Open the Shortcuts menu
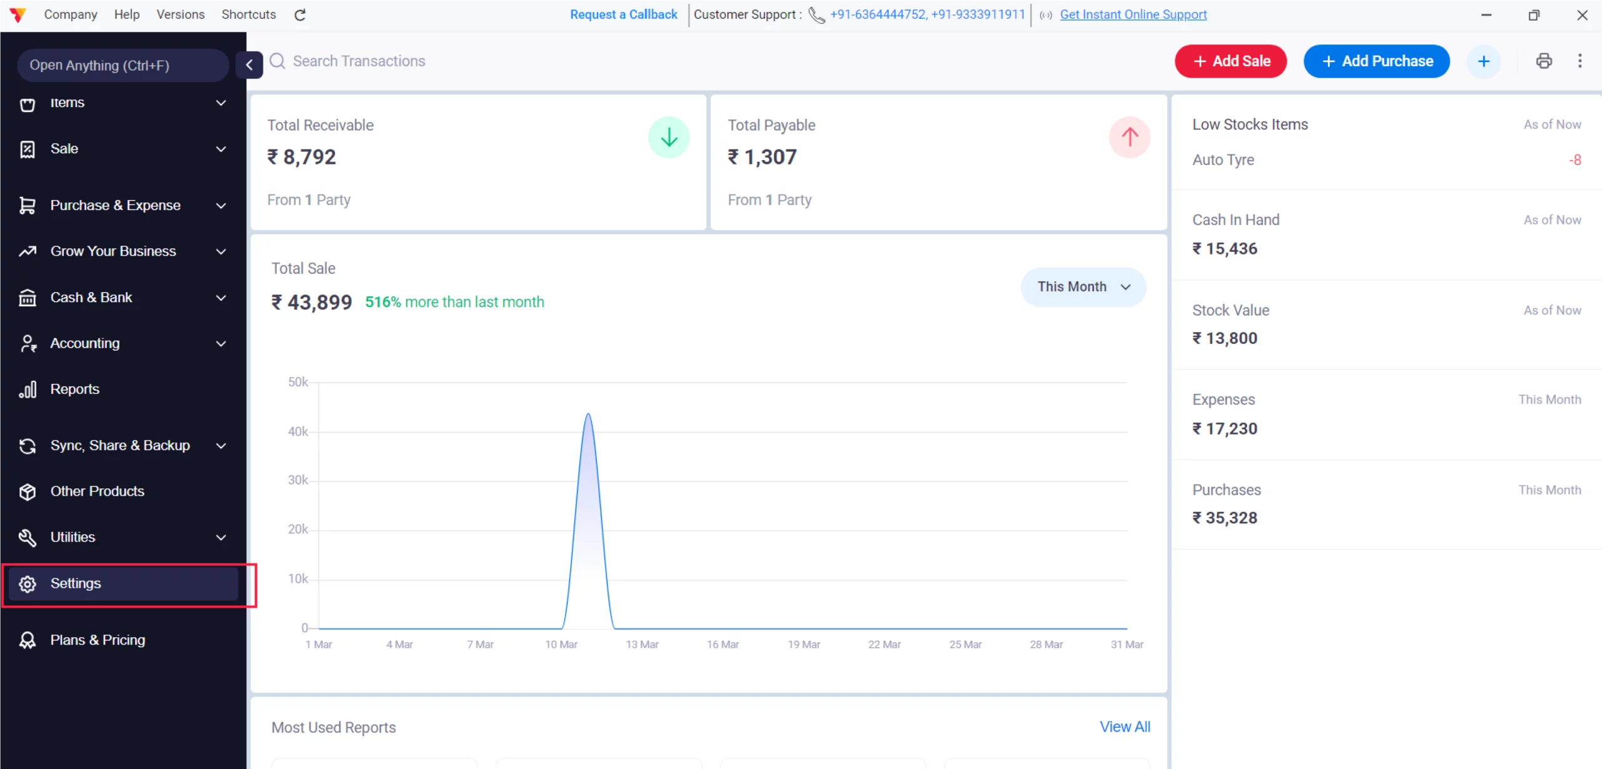 point(248,14)
